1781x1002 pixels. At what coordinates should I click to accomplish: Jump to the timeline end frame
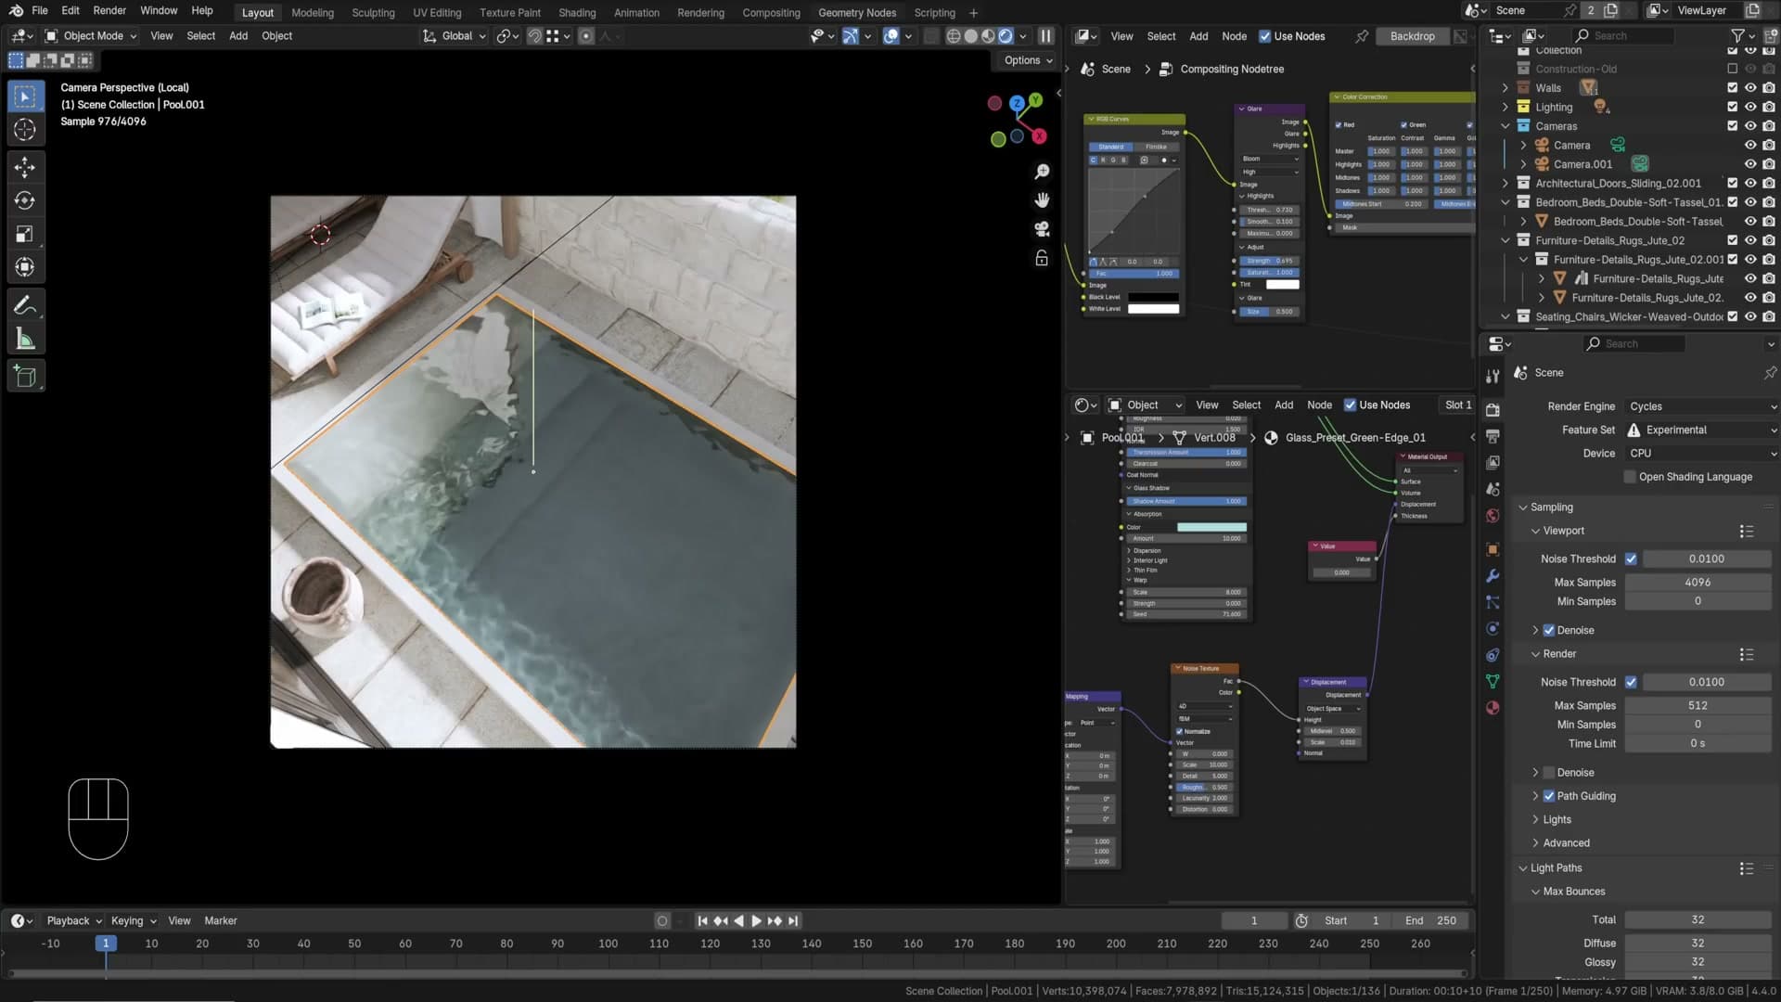click(793, 920)
